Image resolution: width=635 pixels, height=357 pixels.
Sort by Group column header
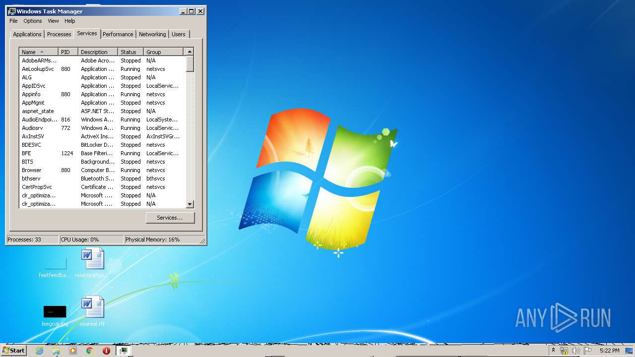coord(164,52)
